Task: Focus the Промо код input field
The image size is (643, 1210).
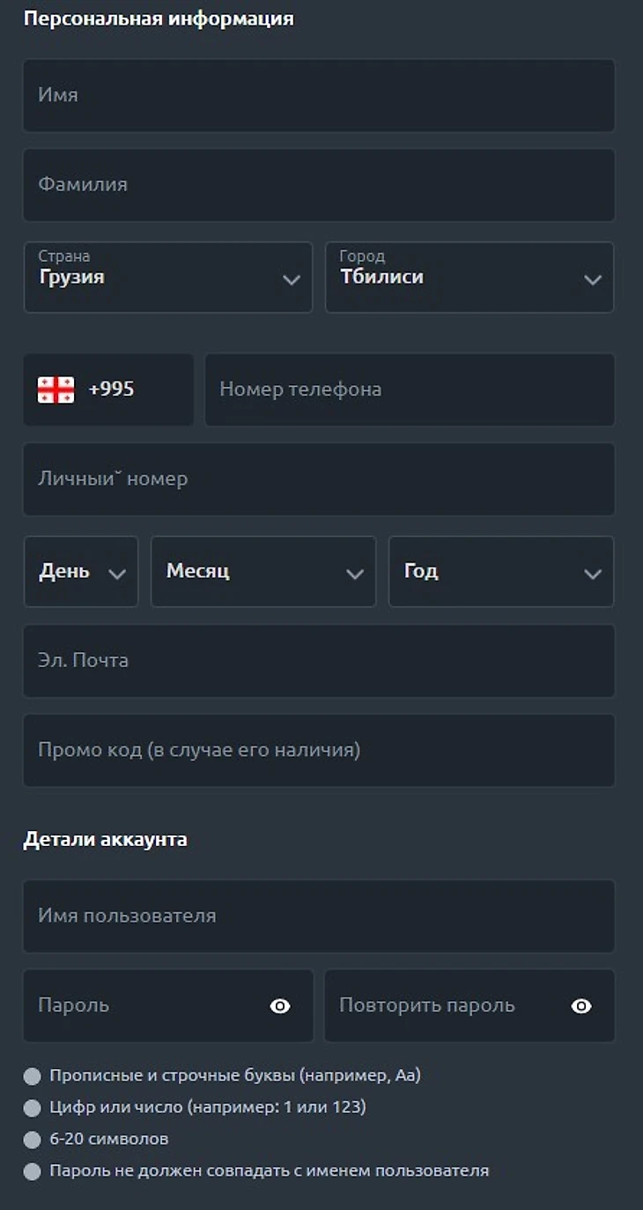Action: [x=319, y=751]
